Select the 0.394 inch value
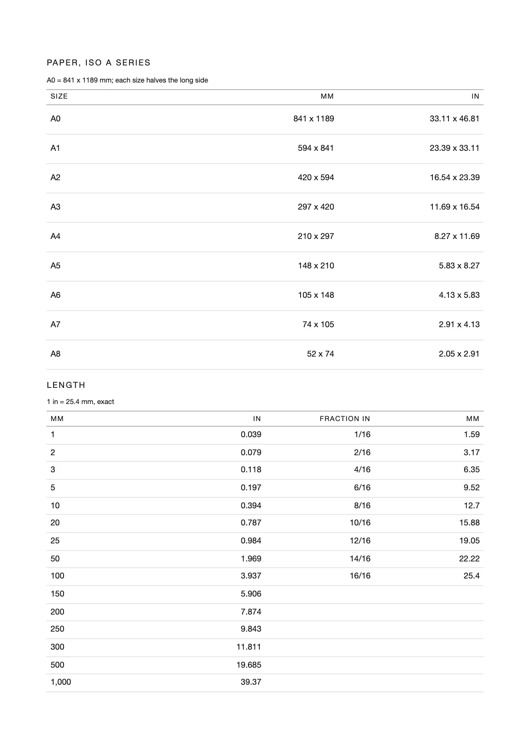Viewport: 531px width, 753px height. click(251, 505)
